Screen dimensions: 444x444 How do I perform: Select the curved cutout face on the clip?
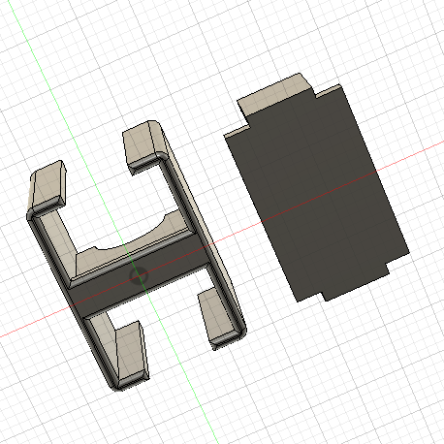coord(129,245)
